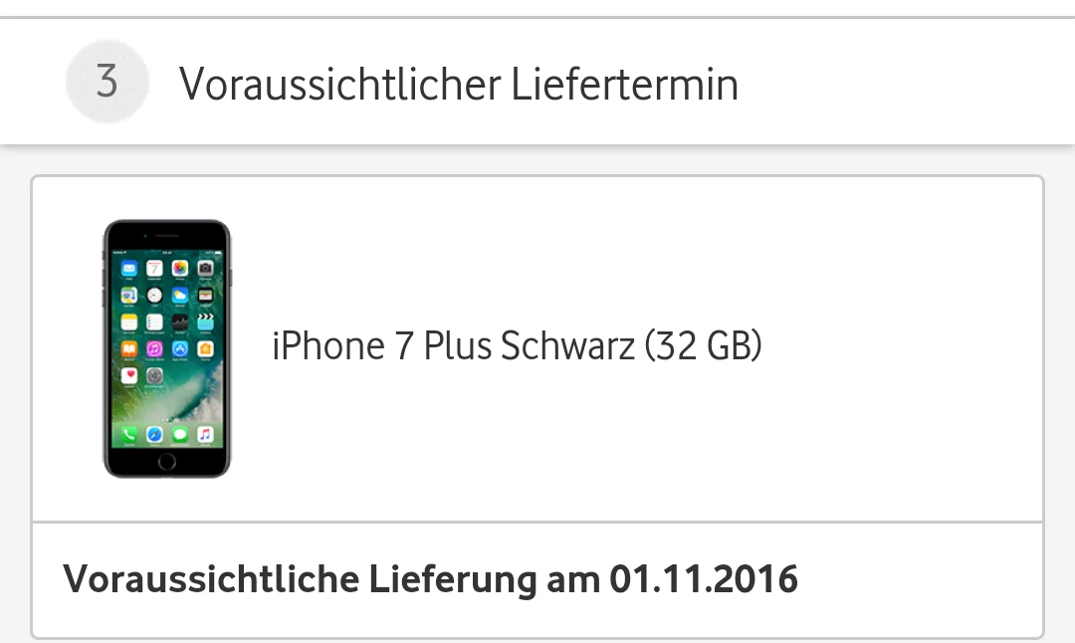Click the Mail app icon on the phone
The width and height of the screenshot is (1075, 643).
tap(128, 269)
